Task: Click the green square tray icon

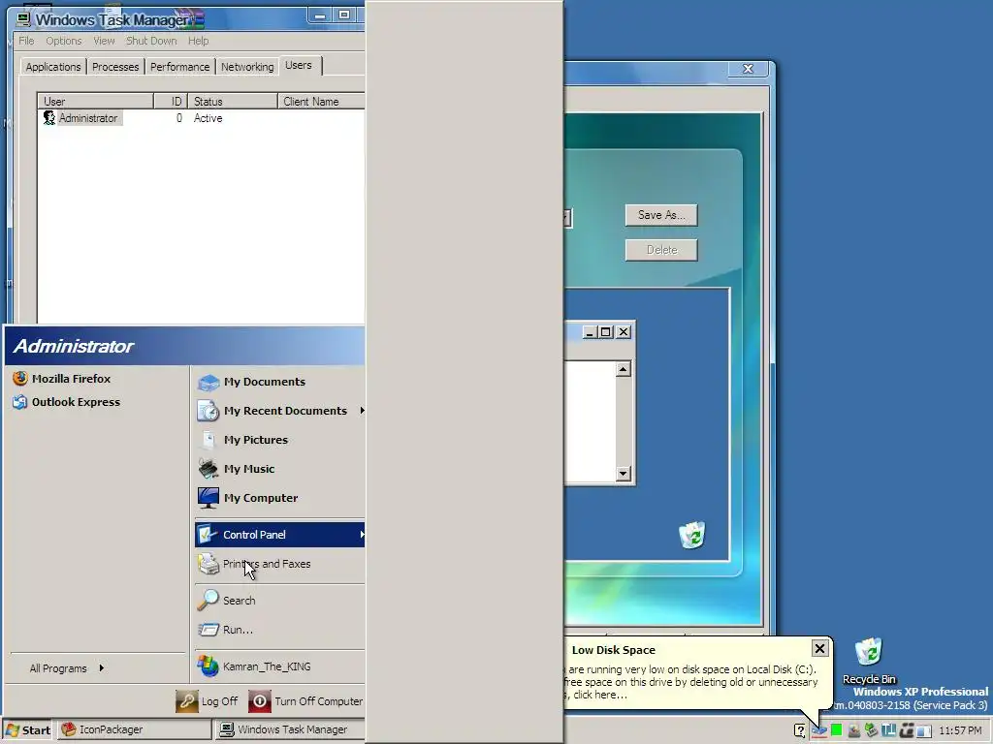Action: (837, 730)
